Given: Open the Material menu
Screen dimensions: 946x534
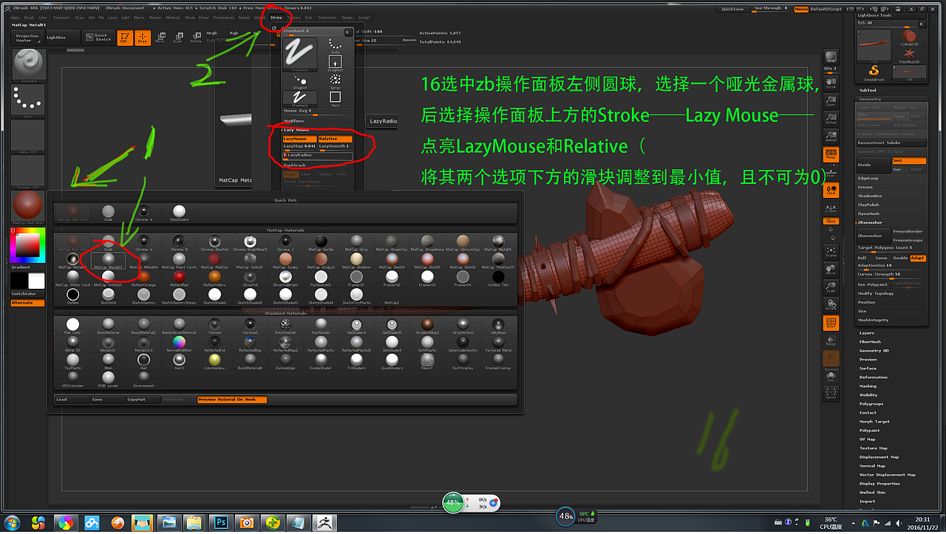Looking at the screenshot, I should (x=173, y=17).
